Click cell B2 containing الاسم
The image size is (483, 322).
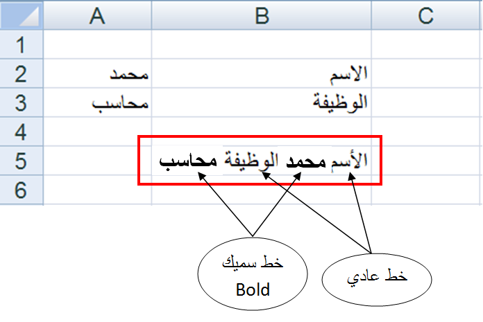[262, 73]
